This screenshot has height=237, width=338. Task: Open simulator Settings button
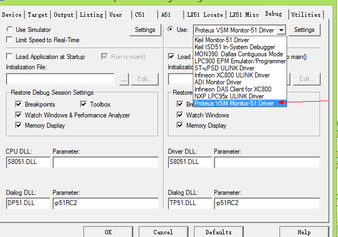pyautogui.click(x=145, y=30)
